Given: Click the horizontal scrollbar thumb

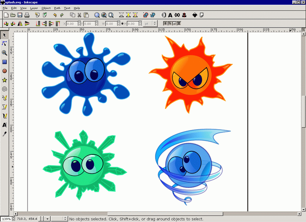Looking at the screenshot, I should click(165, 214).
